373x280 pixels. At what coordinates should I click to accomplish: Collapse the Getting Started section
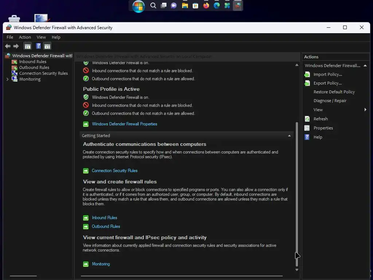point(289,136)
